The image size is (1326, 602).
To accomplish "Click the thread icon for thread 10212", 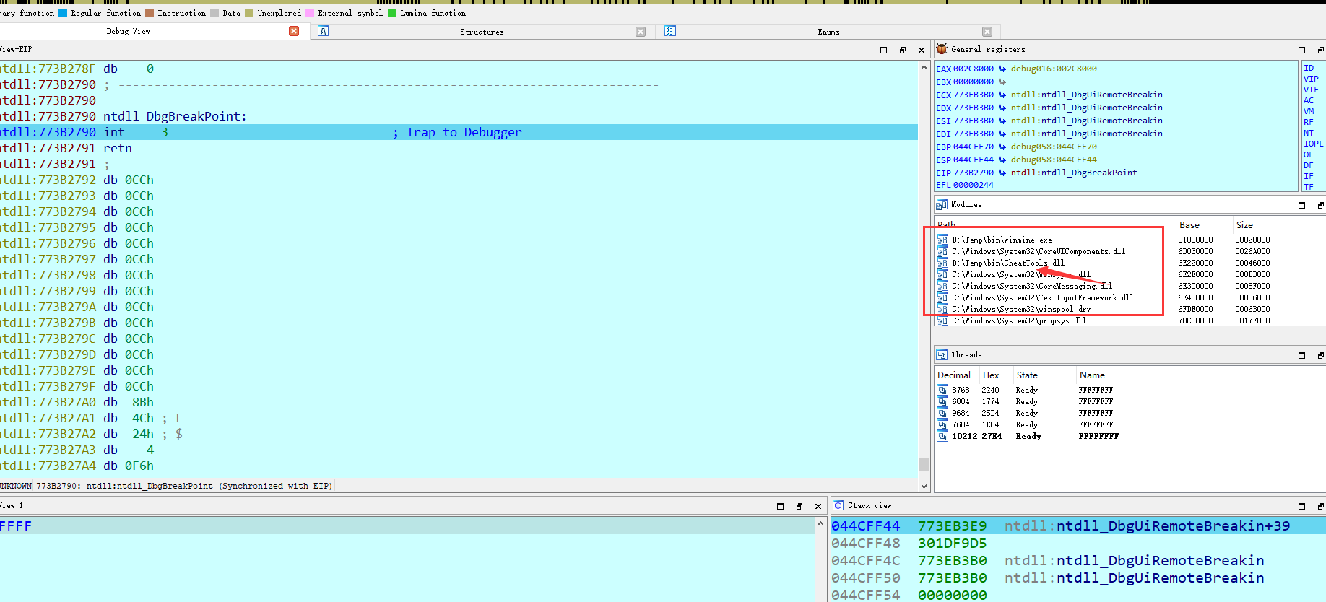I will 942,436.
